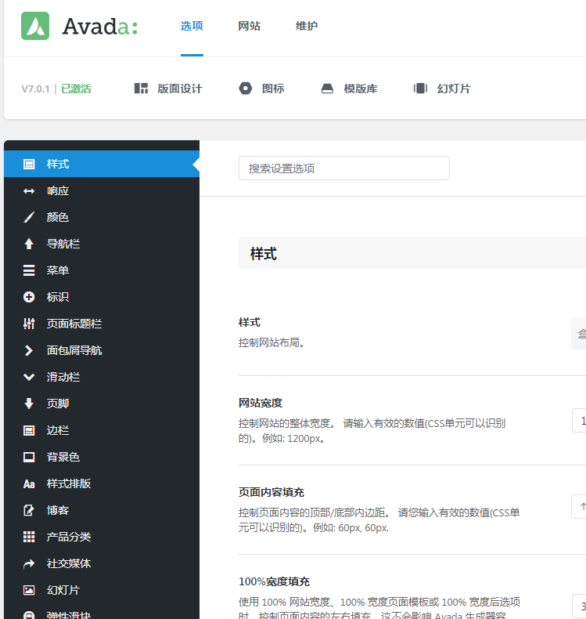This screenshot has height=619, width=586.
Task: Click the 版面设计 layout icon
Action: click(141, 89)
